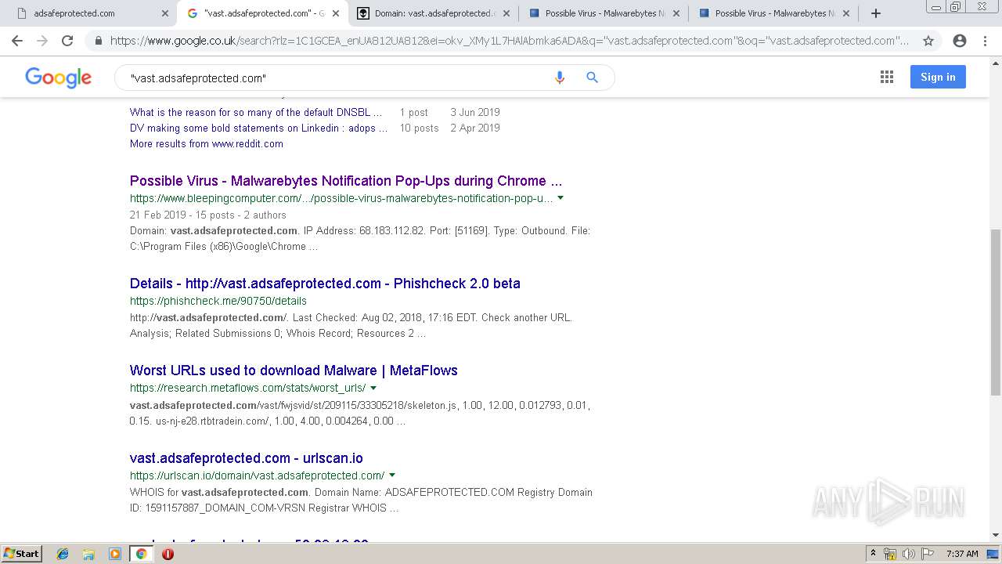Close the Google search results tab

(x=335, y=13)
